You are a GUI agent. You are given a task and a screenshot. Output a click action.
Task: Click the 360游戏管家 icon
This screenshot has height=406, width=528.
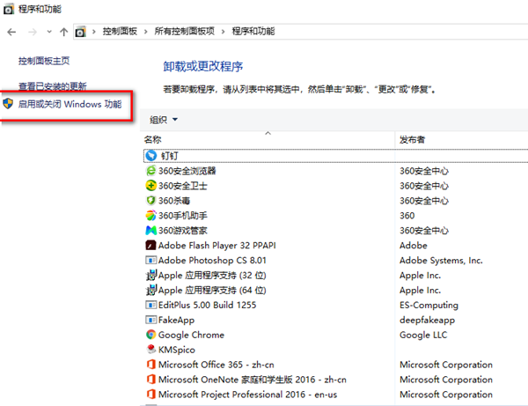click(x=150, y=231)
